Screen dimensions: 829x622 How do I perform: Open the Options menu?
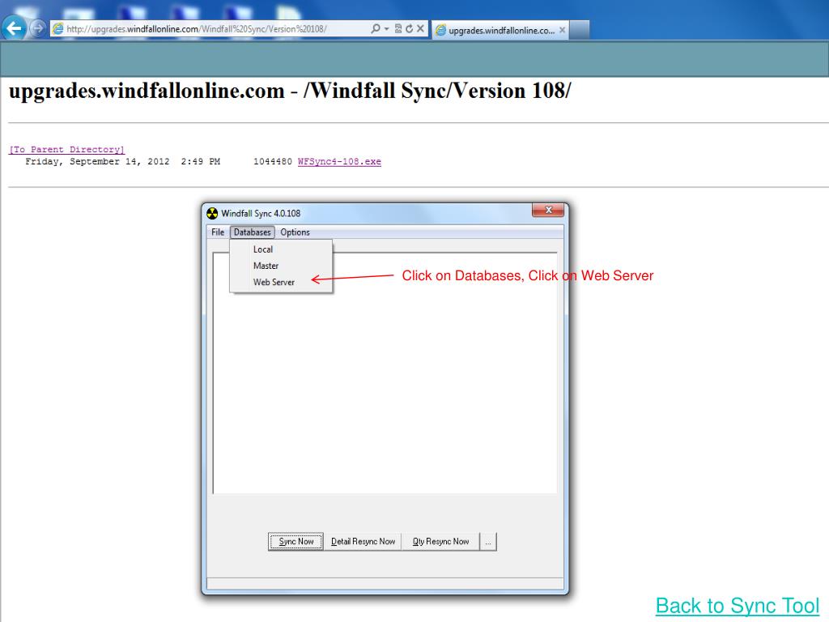(295, 232)
